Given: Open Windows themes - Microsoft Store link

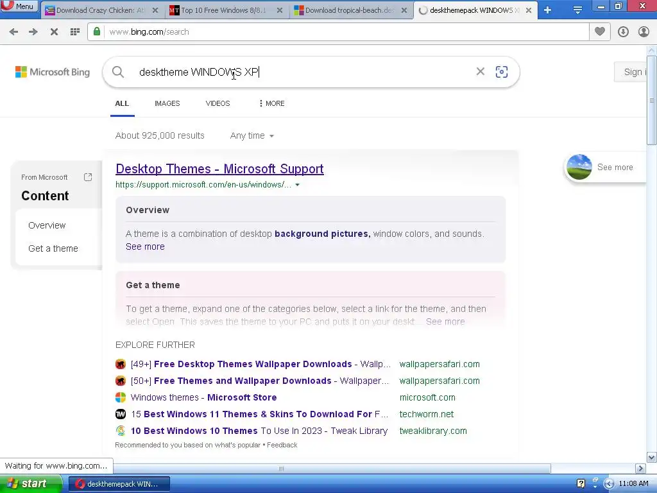Looking at the screenshot, I should (x=203, y=397).
